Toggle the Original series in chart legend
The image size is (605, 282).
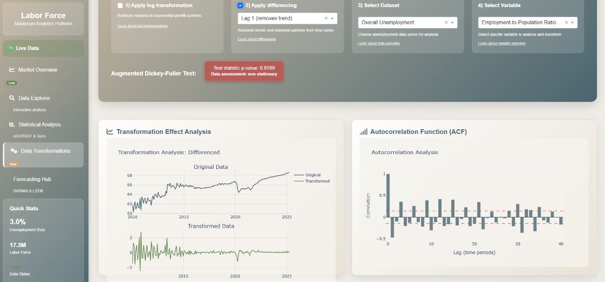click(312, 175)
